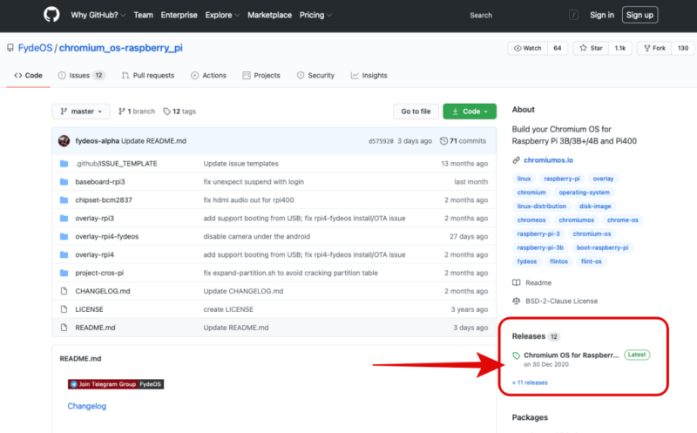Open the CHANGELOG.md file

click(103, 291)
